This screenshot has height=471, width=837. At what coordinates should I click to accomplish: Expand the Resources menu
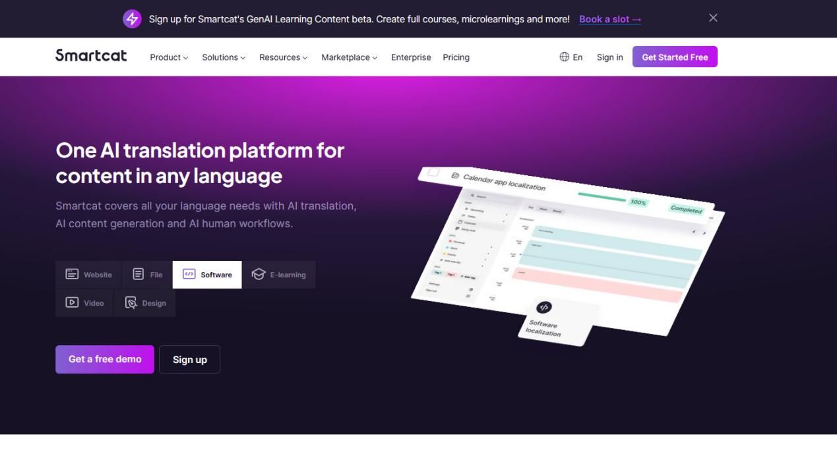[284, 57]
